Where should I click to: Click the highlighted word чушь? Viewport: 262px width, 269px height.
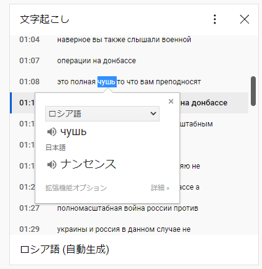(x=107, y=82)
